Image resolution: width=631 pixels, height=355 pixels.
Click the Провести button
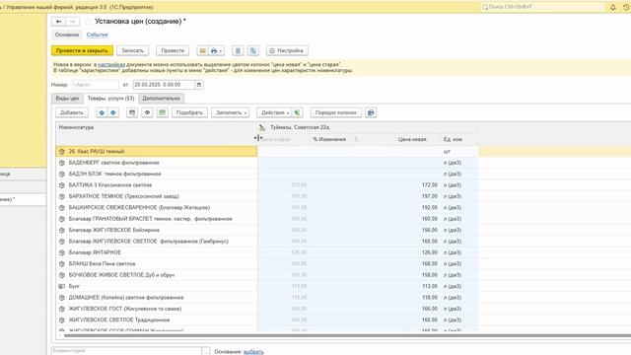[173, 50]
